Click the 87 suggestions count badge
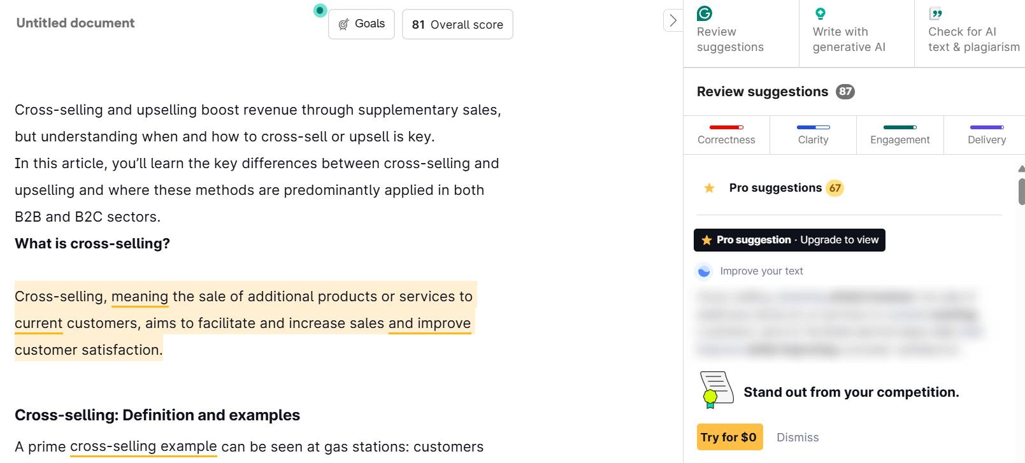This screenshot has height=463, width=1025. pos(845,92)
